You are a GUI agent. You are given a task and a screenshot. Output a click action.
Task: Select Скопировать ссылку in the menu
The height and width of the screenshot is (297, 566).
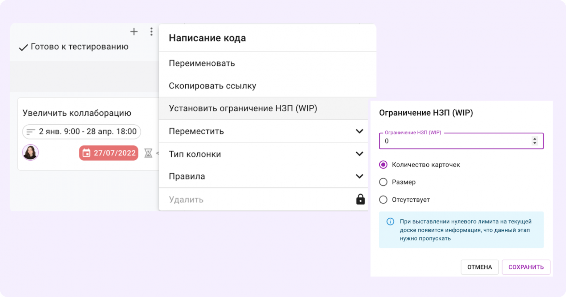[x=212, y=86]
